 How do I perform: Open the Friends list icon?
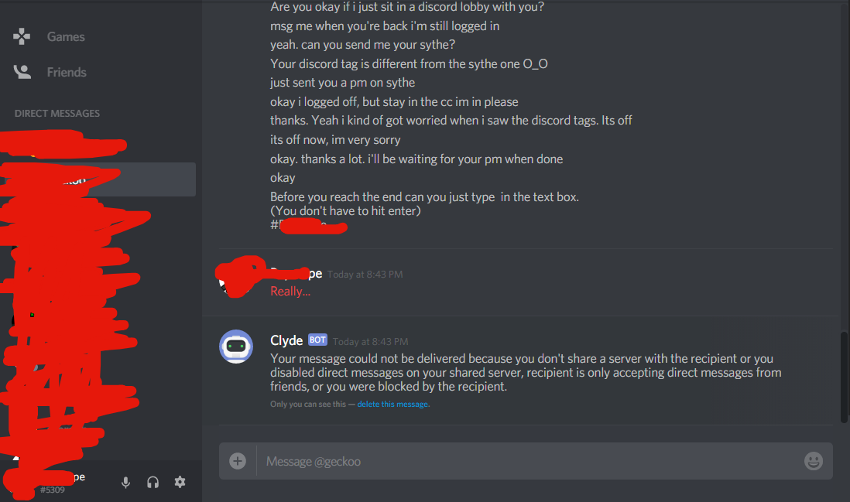click(x=22, y=72)
